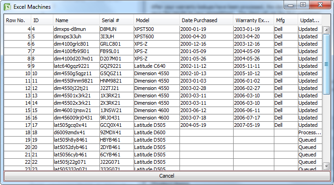Click the scrollbar up arrow

pos(326,30)
